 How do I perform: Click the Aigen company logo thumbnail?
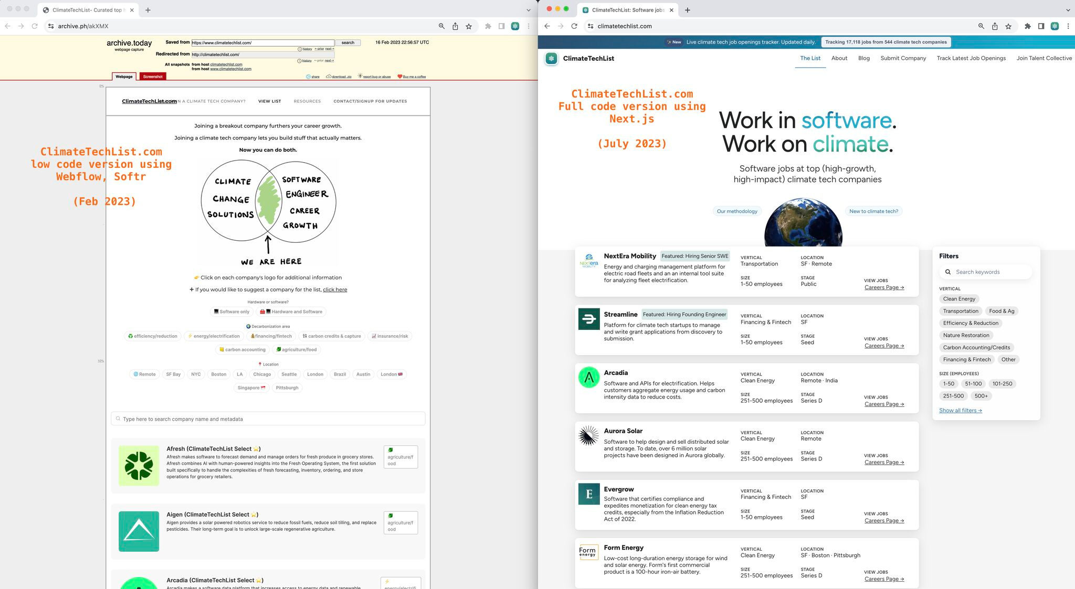[x=139, y=531]
